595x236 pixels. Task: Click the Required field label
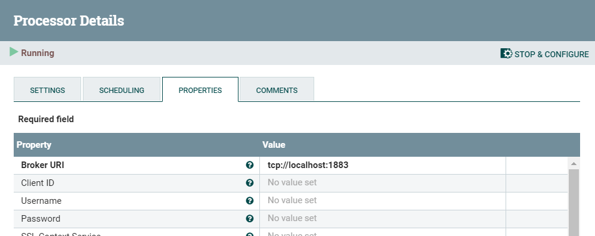point(46,119)
